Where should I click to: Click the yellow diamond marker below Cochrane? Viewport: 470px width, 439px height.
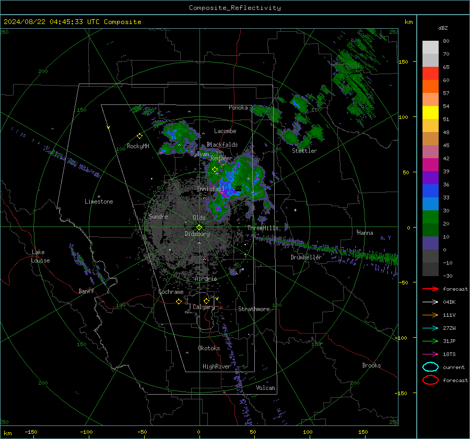coord(179,302)
